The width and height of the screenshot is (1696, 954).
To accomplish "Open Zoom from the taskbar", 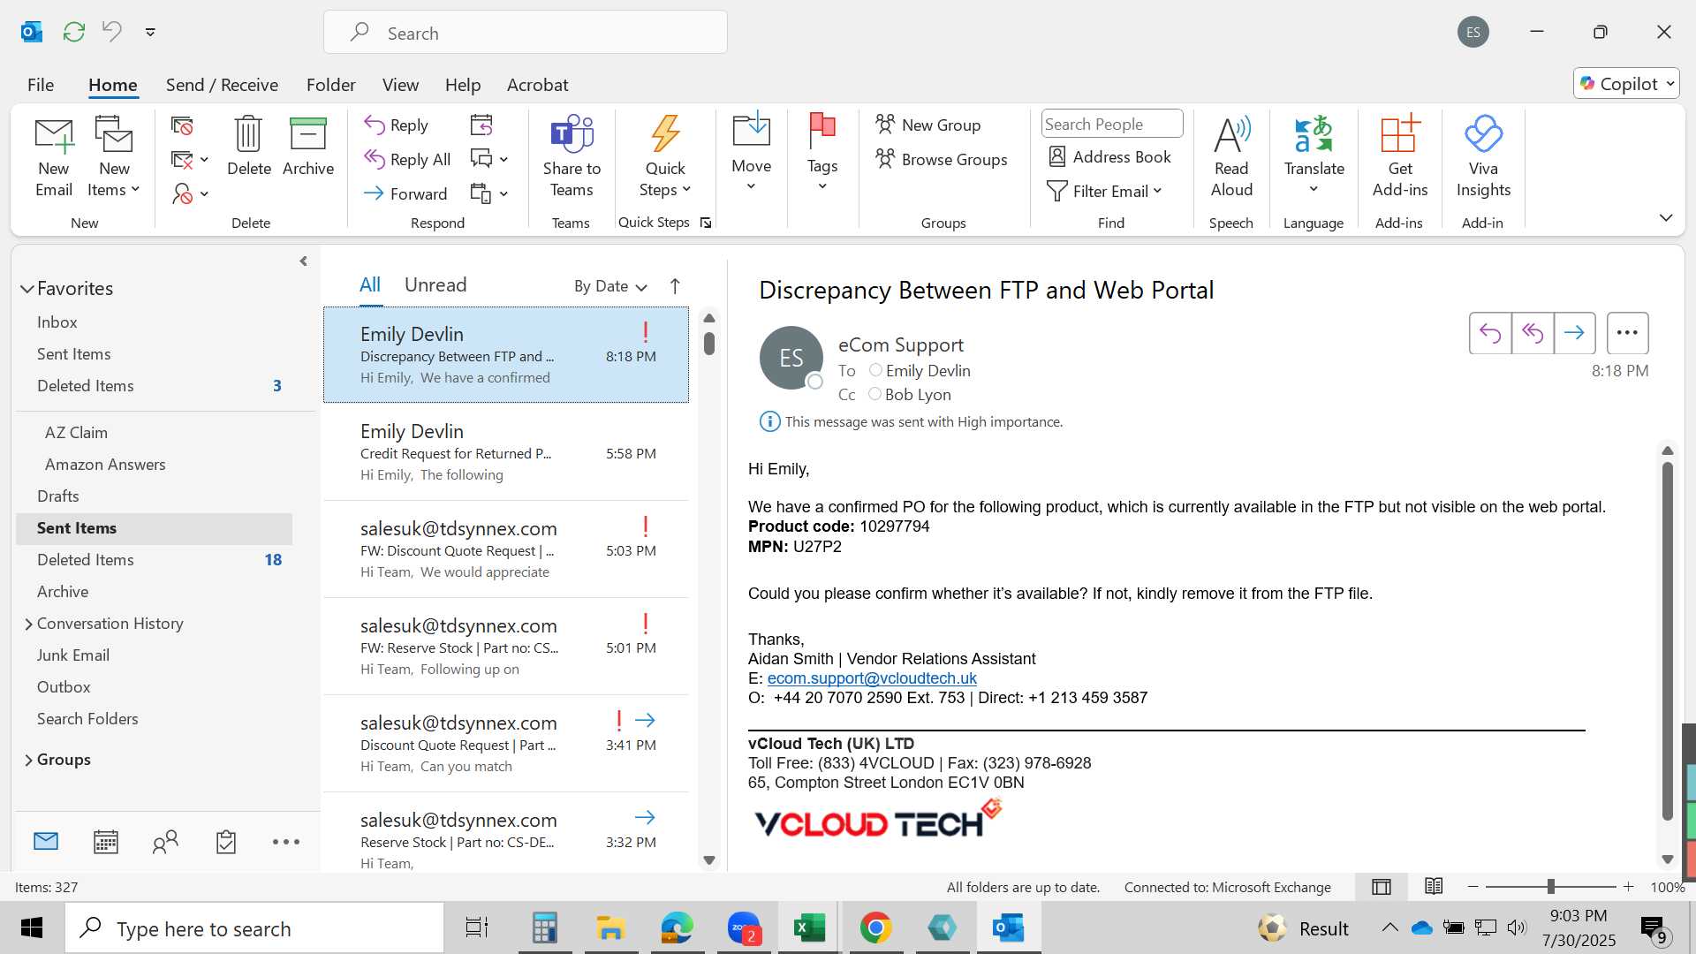I will pos(745,927).
